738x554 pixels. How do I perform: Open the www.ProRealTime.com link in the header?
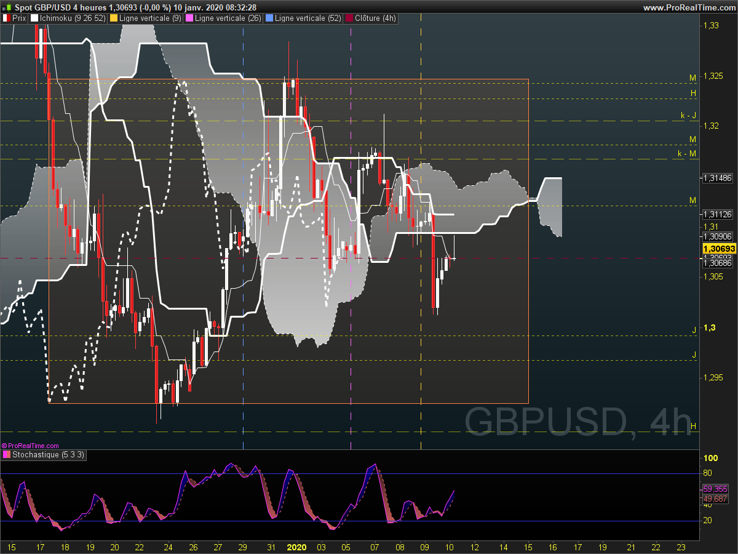(688, 7)
